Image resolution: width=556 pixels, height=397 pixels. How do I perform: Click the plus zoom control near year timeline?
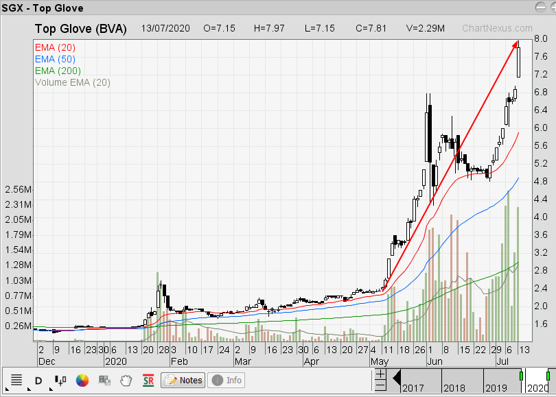point(380,375)
